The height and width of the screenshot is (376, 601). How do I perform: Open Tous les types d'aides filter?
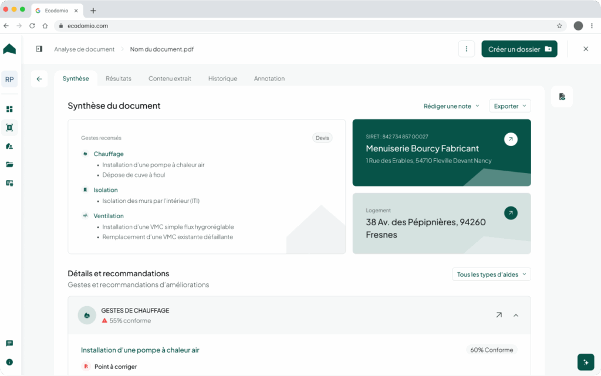(x=491, y=275)
